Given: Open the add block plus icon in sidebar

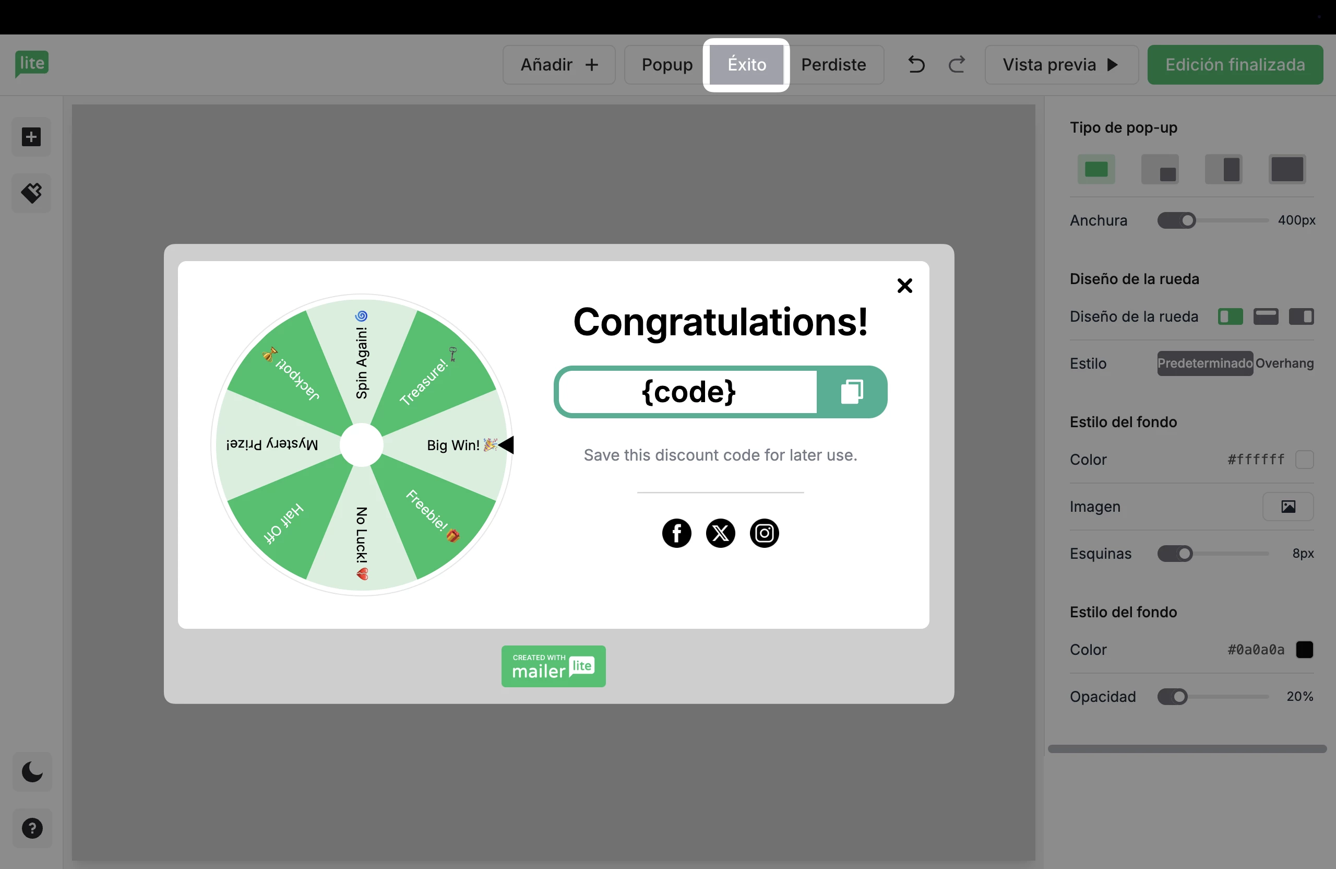Looking at the screenshot, I should [31, 137].
